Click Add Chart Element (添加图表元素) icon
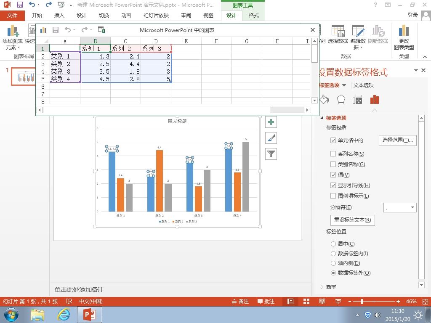 13,31
